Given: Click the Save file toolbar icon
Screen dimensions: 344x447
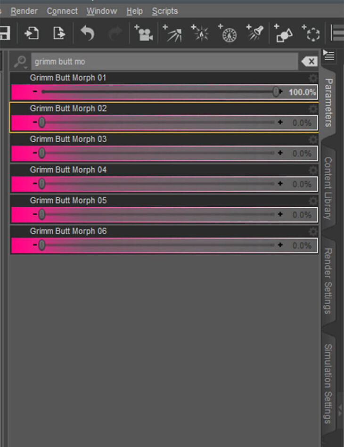Looking at the screenshot, I should click(4, 33).
